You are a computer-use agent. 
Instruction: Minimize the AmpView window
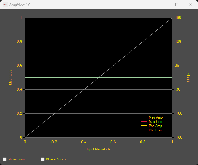pos(163,5)
